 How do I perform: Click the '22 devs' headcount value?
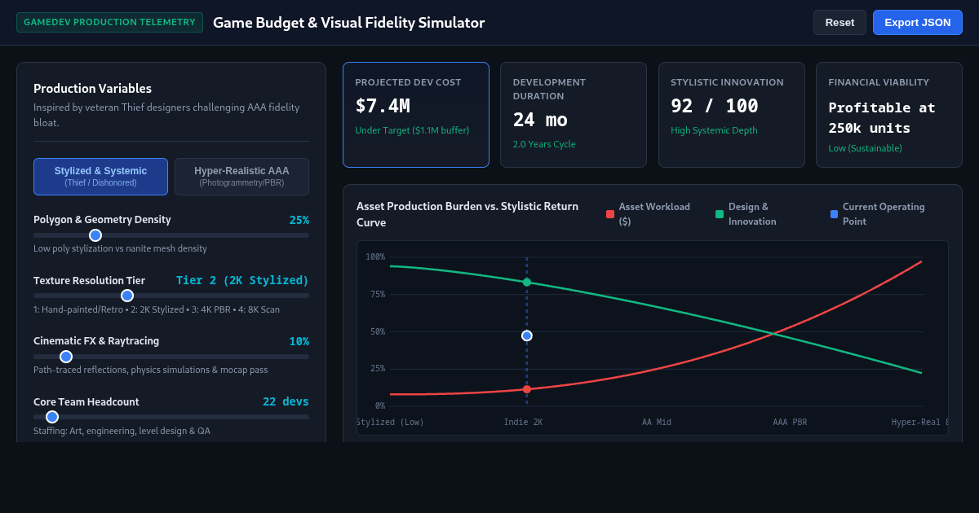pos(286,401)
